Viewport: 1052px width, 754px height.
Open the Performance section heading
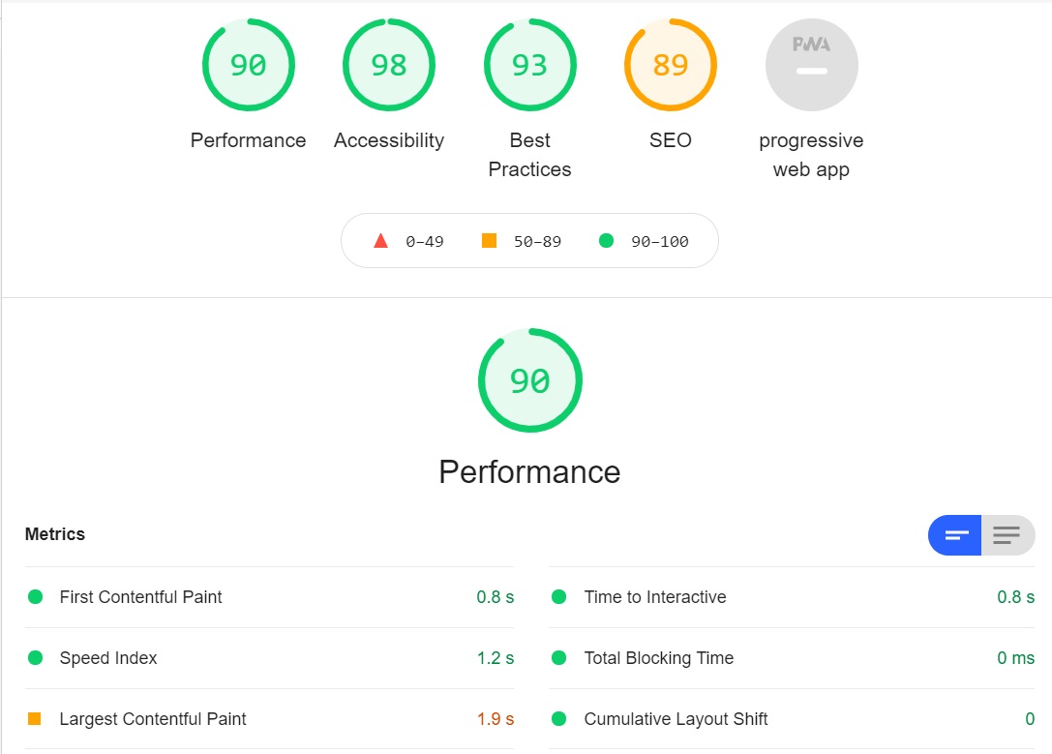(x=529, y=471)
